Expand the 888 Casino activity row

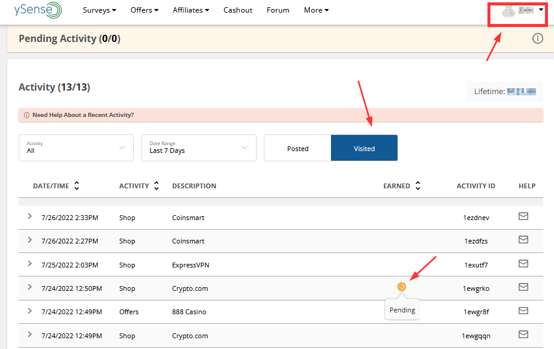30,311
